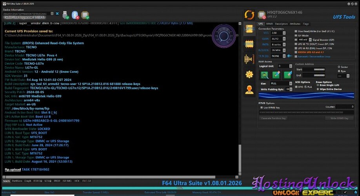Viewport: 360px width, 196px height.
Task: Toggle the ISP Mode checkbox
Action: pos(296,36)
